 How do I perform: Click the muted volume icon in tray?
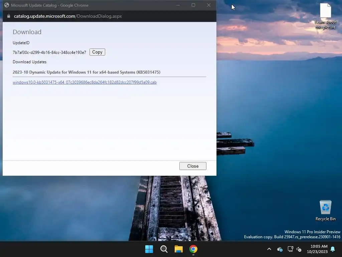point(299,249)
